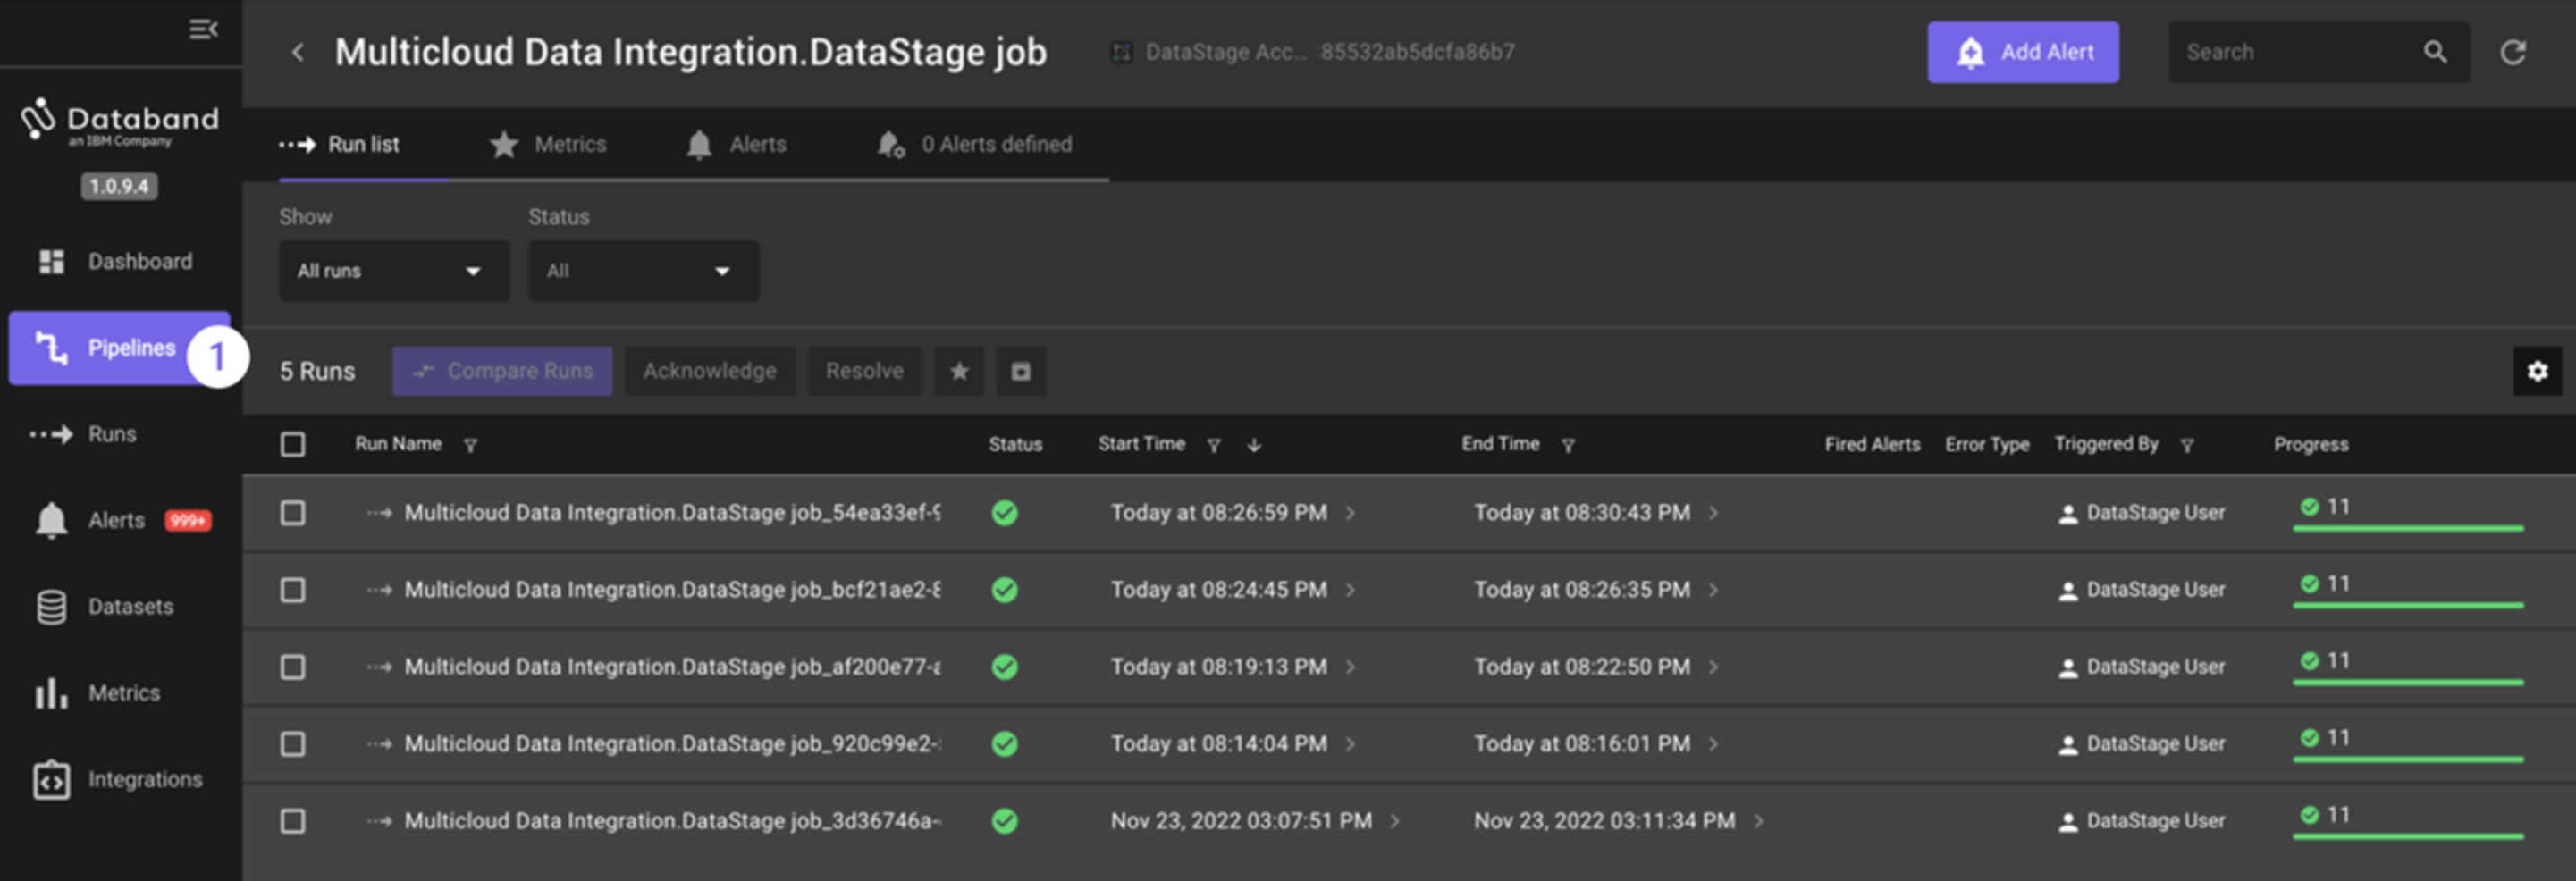Click progress bar of job_af200e77 run
The width and height of the screenshot is (2576, 881).
coord(2408,682)
